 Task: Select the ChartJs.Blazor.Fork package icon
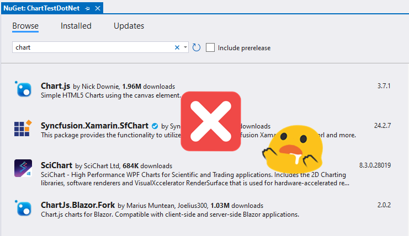click(23, 208)
